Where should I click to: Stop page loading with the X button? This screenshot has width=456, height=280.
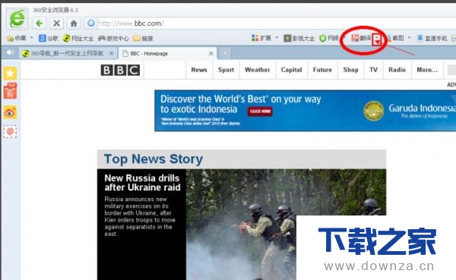click(x=57, y=24)
